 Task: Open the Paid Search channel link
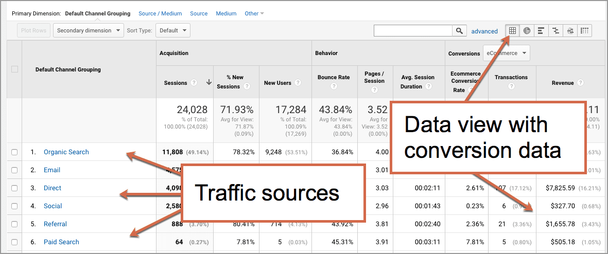61,242
